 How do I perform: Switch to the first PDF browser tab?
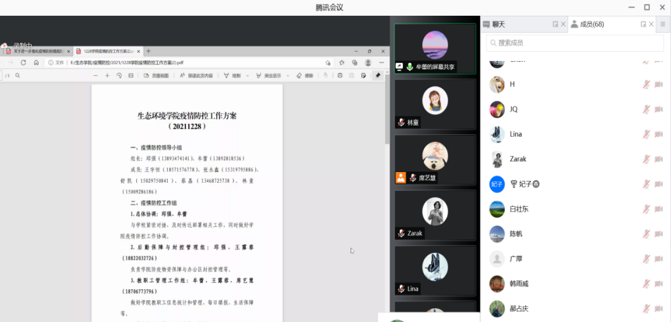pyautogui.click(x=37, y=51)
